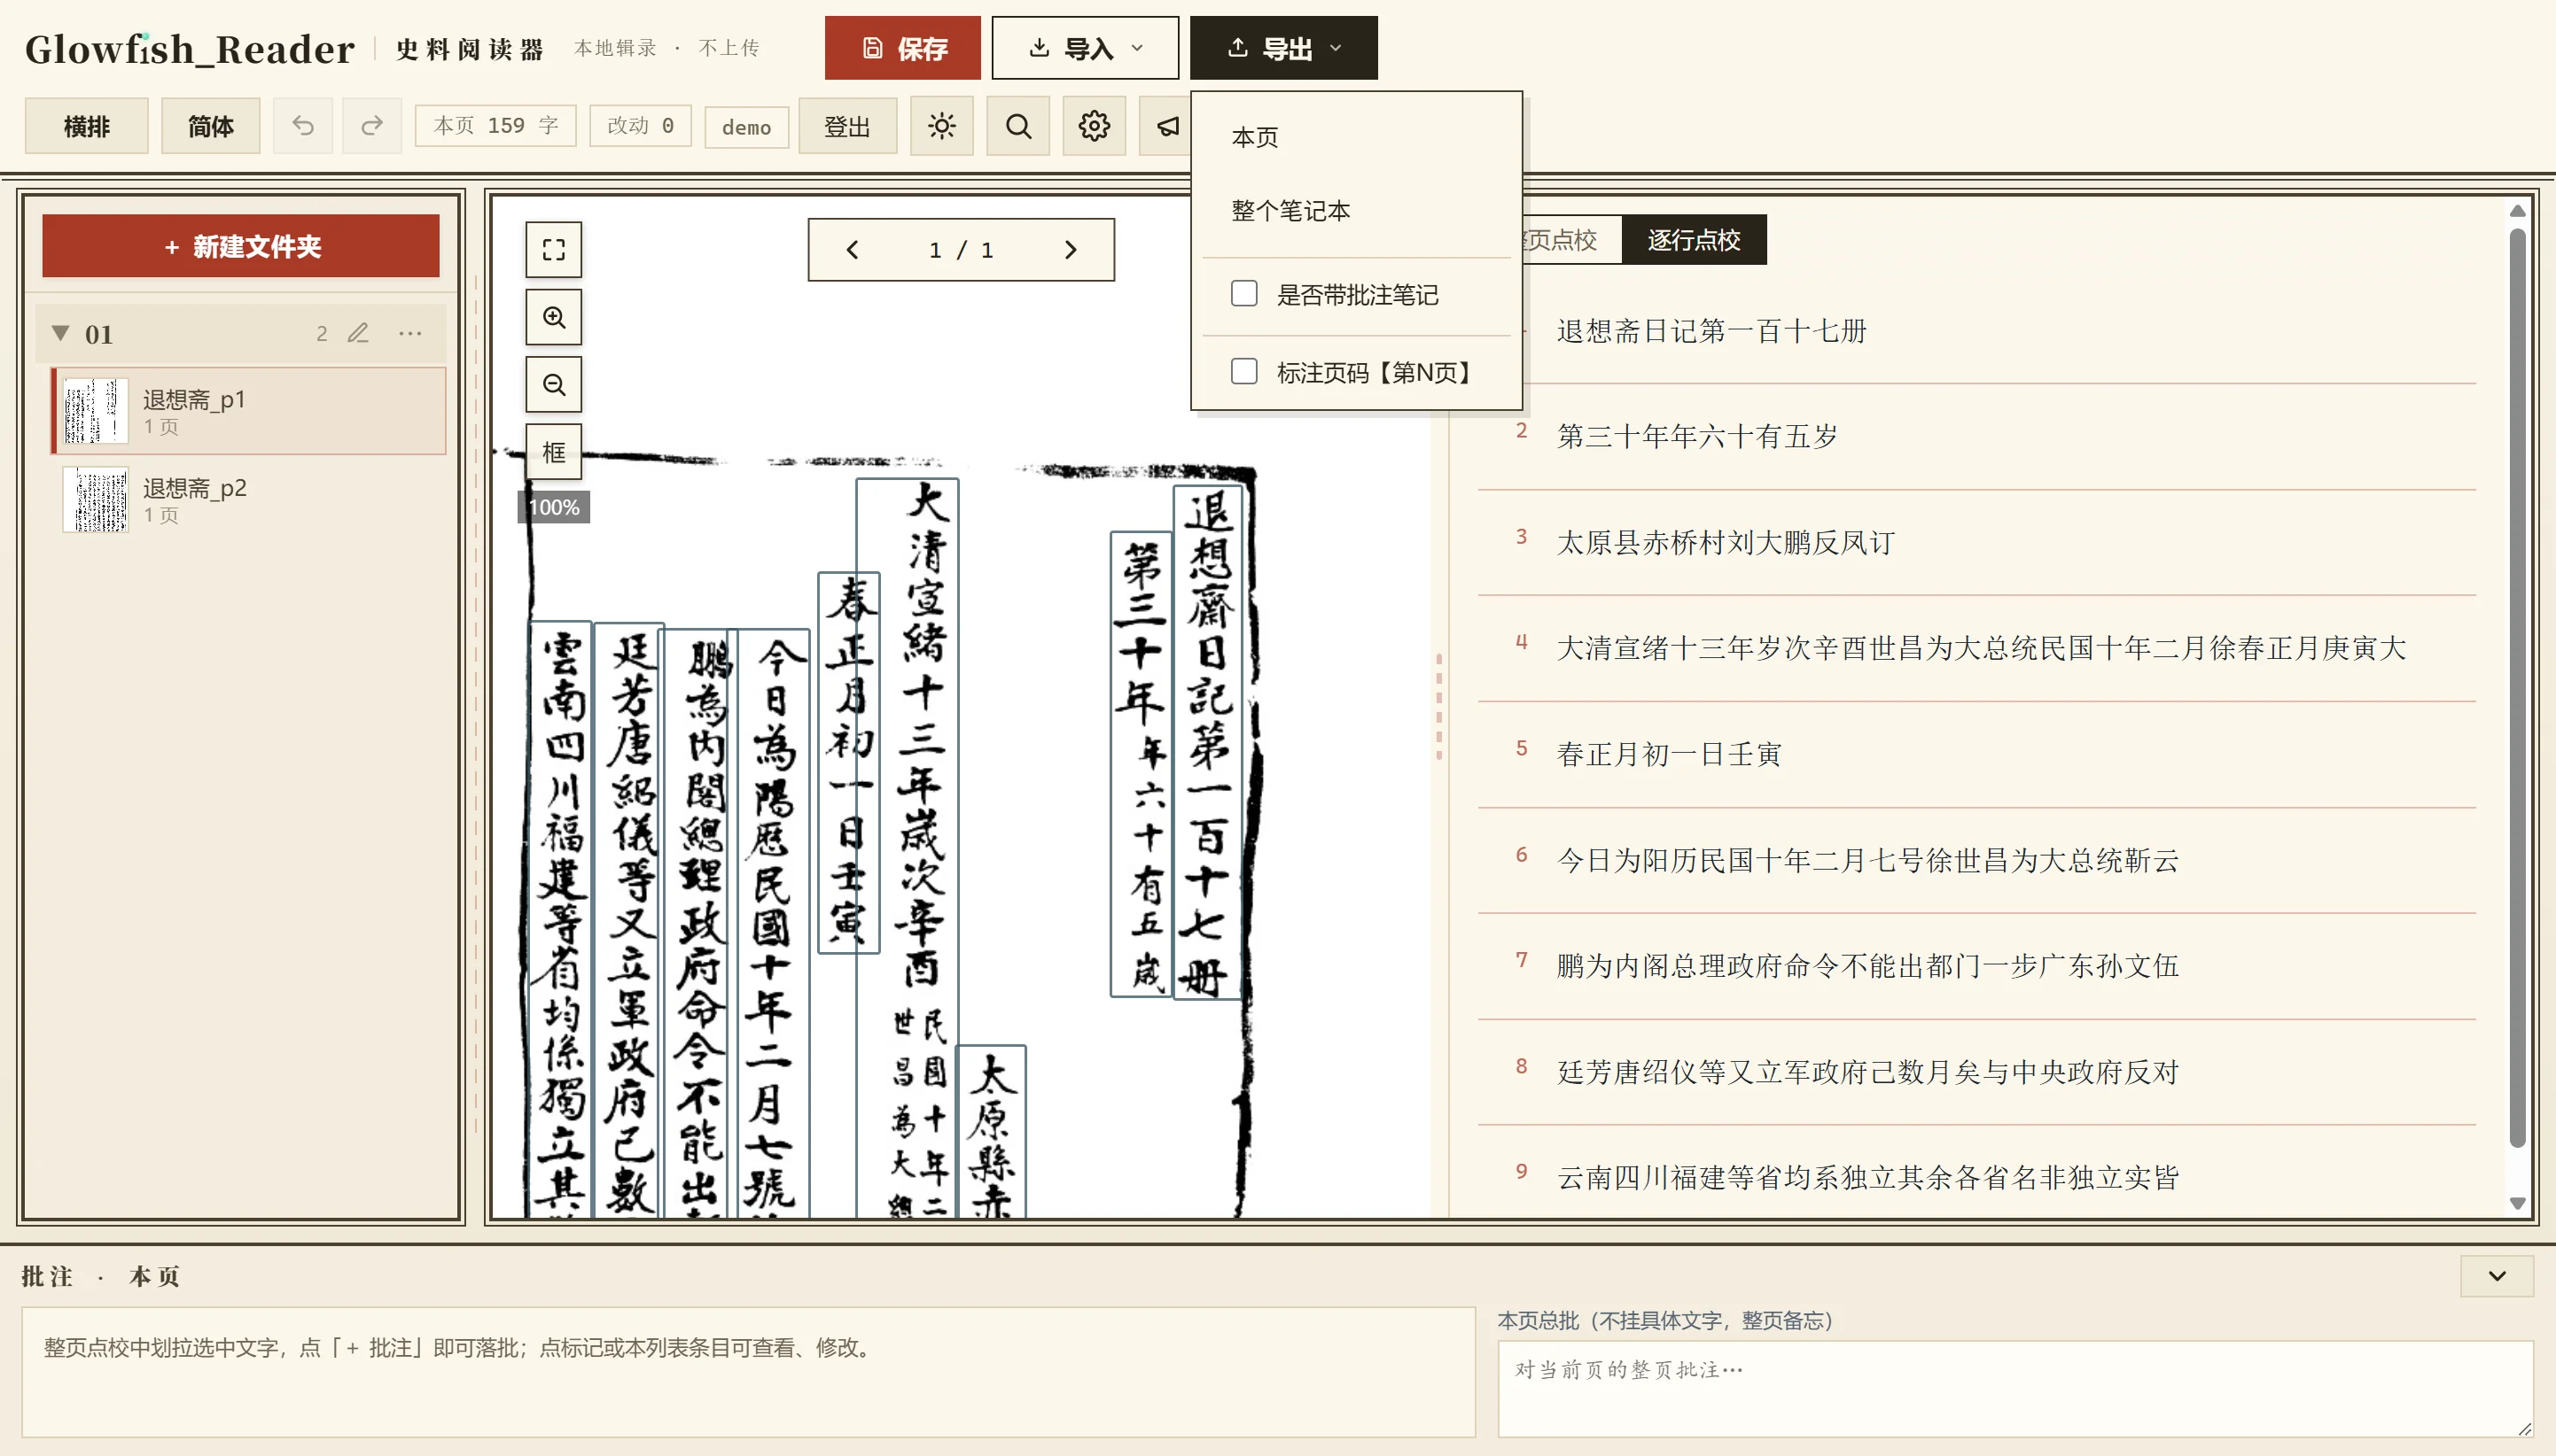
Task: Collapse folder 01 triangle
Action: pos(61,333)
